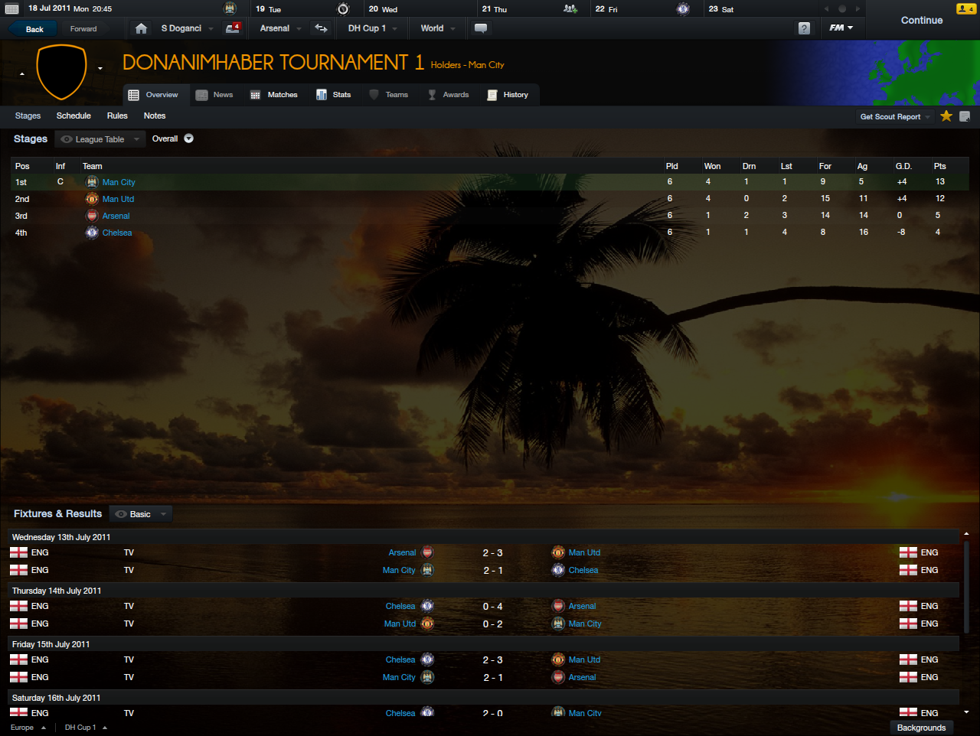Switch to the News tab
Image resolution: width=980 pixels, height=736 pixels.
coord(214,95)
